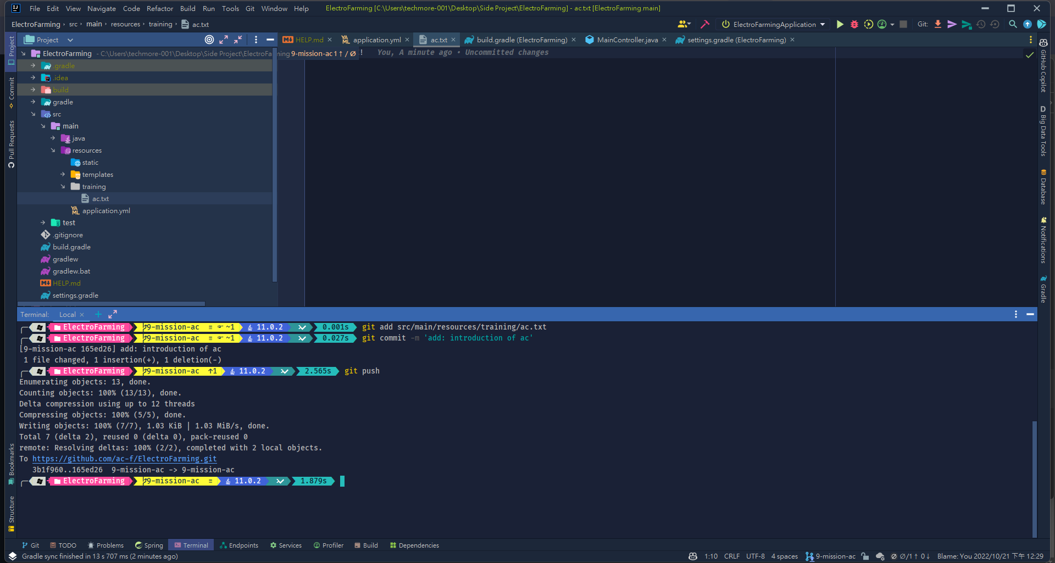Toggle the Structure side tab
The image size is (1055, 563).
tap(11, 514)
